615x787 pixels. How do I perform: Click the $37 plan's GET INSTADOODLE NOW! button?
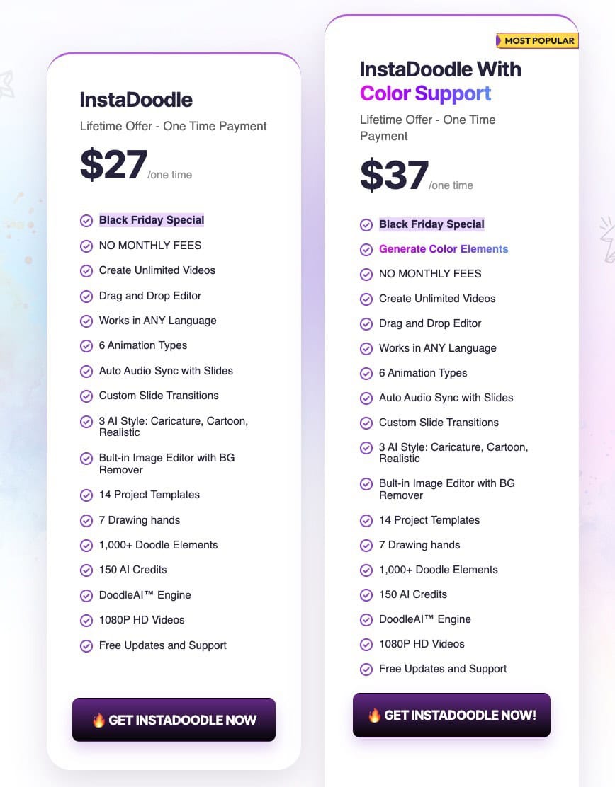[x=451, y=715]
